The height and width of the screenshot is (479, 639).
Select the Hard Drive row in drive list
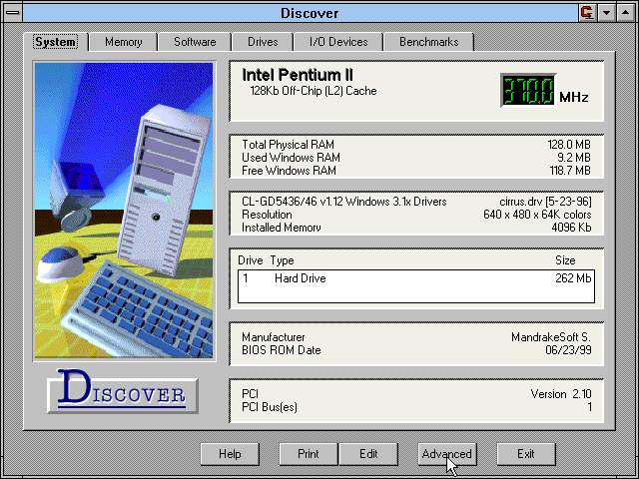pos(416,278)
